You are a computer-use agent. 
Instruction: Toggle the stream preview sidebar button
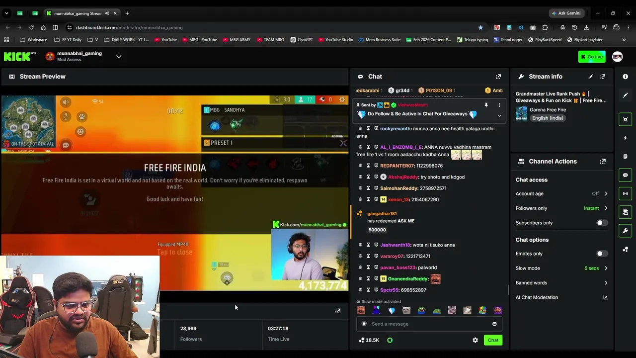(x=625, y=119)
